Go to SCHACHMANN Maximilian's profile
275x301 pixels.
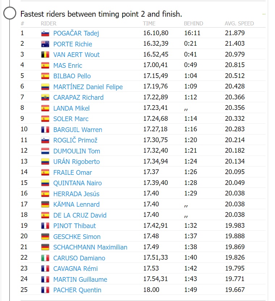coord(90,247)
